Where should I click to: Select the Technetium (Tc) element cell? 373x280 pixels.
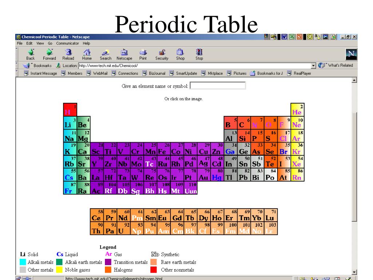click(150, 162)
